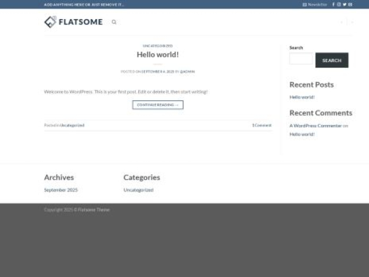Open the Hello world! post title
Screen dimensions: 369x277
point(157,55)
